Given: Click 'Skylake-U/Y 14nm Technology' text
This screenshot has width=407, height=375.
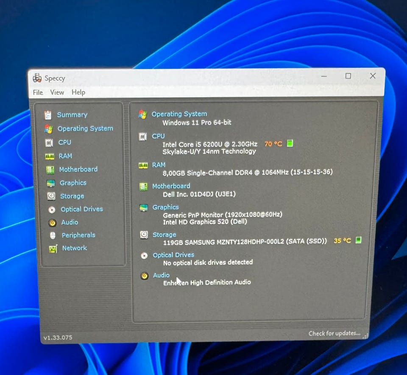Looking at the screenshot, I should coord(209,151).
